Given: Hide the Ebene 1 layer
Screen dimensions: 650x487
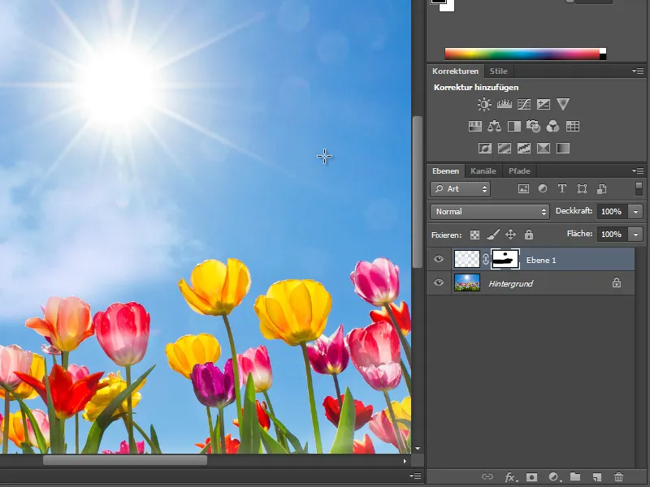Looking at the screenshot, I should point(439,259).
